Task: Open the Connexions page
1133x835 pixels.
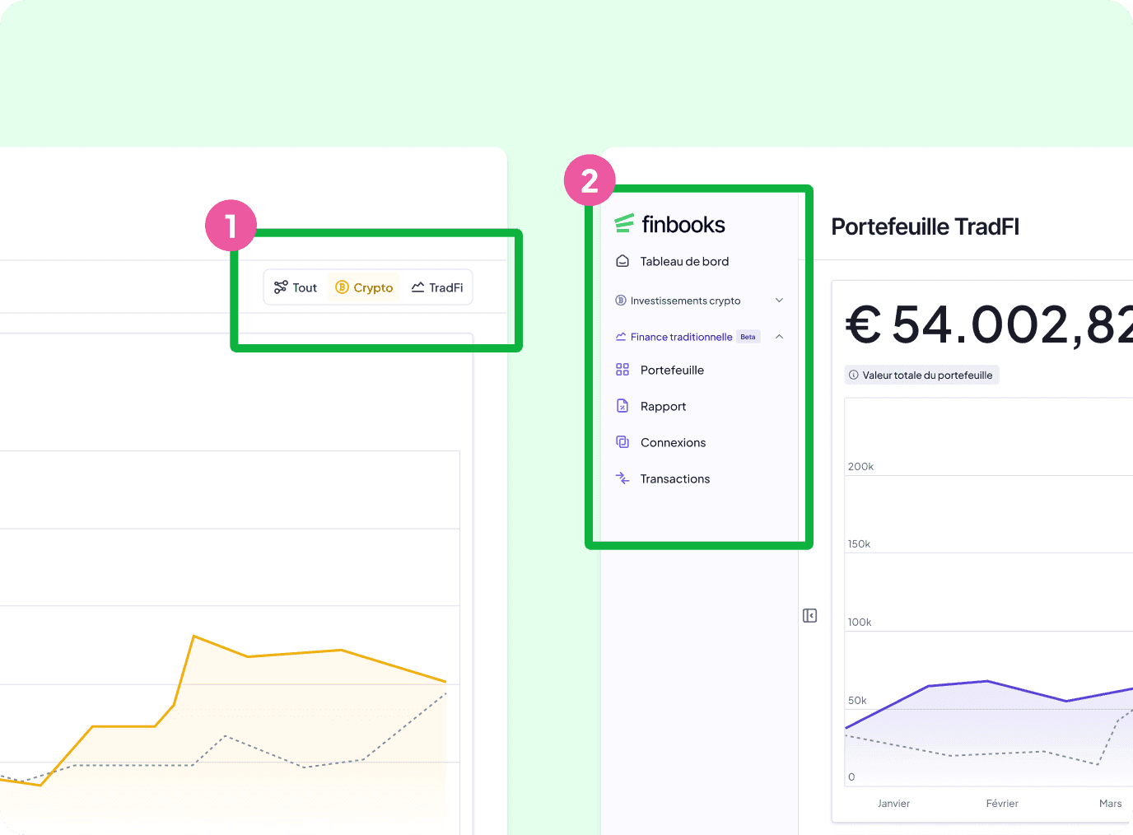Action: pos(674,442)
